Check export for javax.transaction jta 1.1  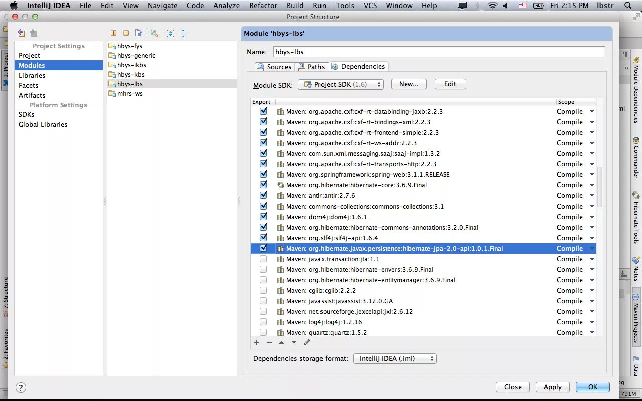coord(263,259)
